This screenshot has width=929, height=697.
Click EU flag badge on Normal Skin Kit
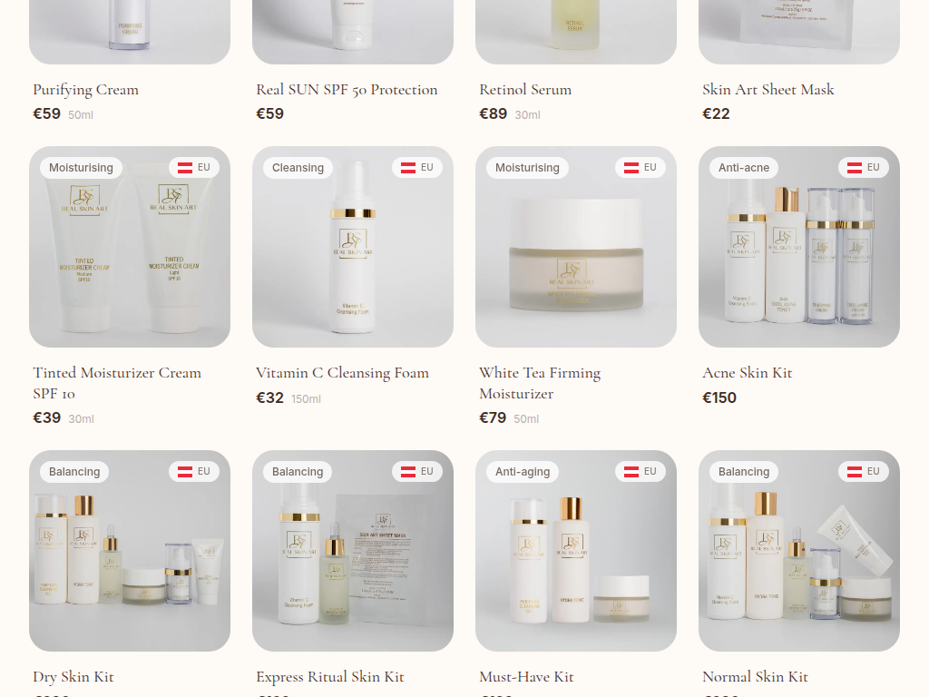tap(864, 472)
